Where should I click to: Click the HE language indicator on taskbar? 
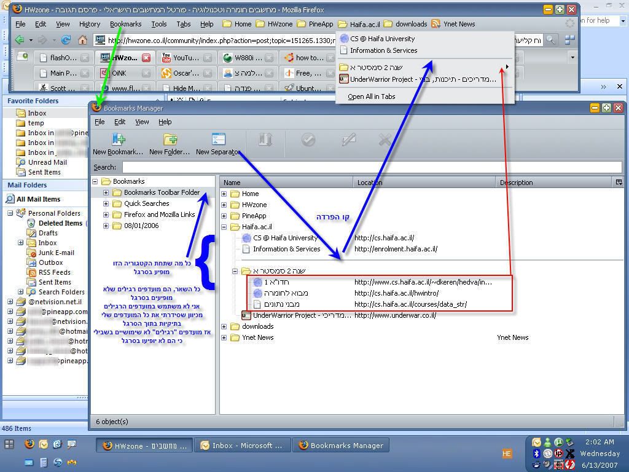point(507,454)
